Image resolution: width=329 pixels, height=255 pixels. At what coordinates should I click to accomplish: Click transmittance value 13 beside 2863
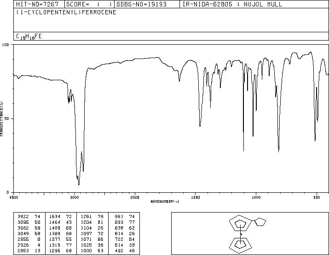38,250
